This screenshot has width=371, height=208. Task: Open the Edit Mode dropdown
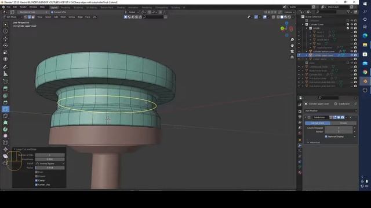(13, 17)
